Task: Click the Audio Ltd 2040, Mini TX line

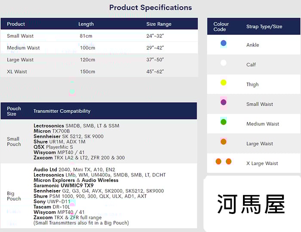Action: tap(74, 170)
